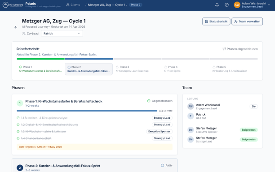Click the Gate-Ergebnis AMBER banner

point(94,147)
